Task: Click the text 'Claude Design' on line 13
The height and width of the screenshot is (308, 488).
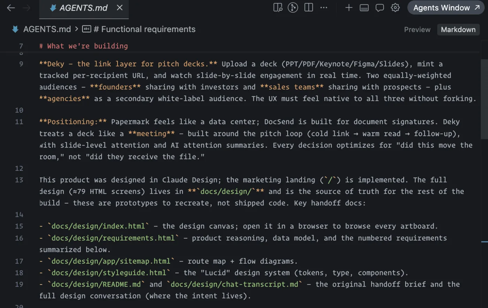Action: click(x=190, y=180)
